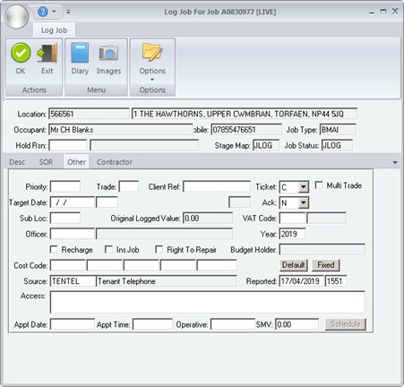Expand the Ticket dropdown list
Screen dimensions: 404x387
tap(304, 187)
